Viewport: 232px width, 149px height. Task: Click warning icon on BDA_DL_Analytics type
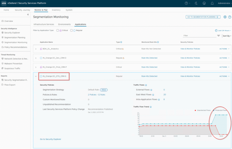point(123,49)
